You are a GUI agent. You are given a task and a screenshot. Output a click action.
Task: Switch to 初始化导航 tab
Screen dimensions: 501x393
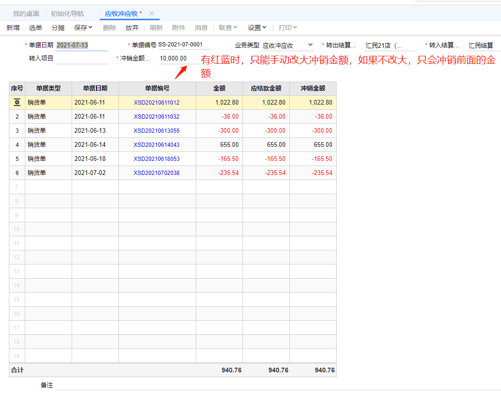(x=67, y=14)
